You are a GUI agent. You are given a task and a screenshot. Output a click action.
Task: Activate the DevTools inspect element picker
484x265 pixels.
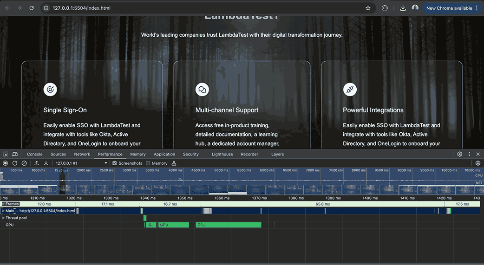click(6, 154)
